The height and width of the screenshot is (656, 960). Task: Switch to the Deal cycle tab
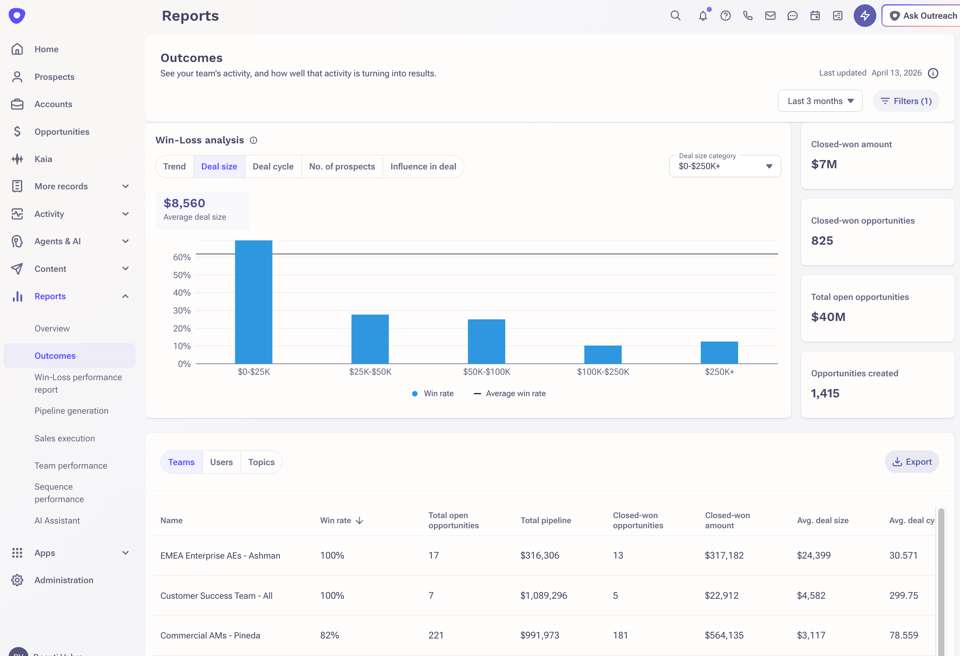[x=273, y=167]
